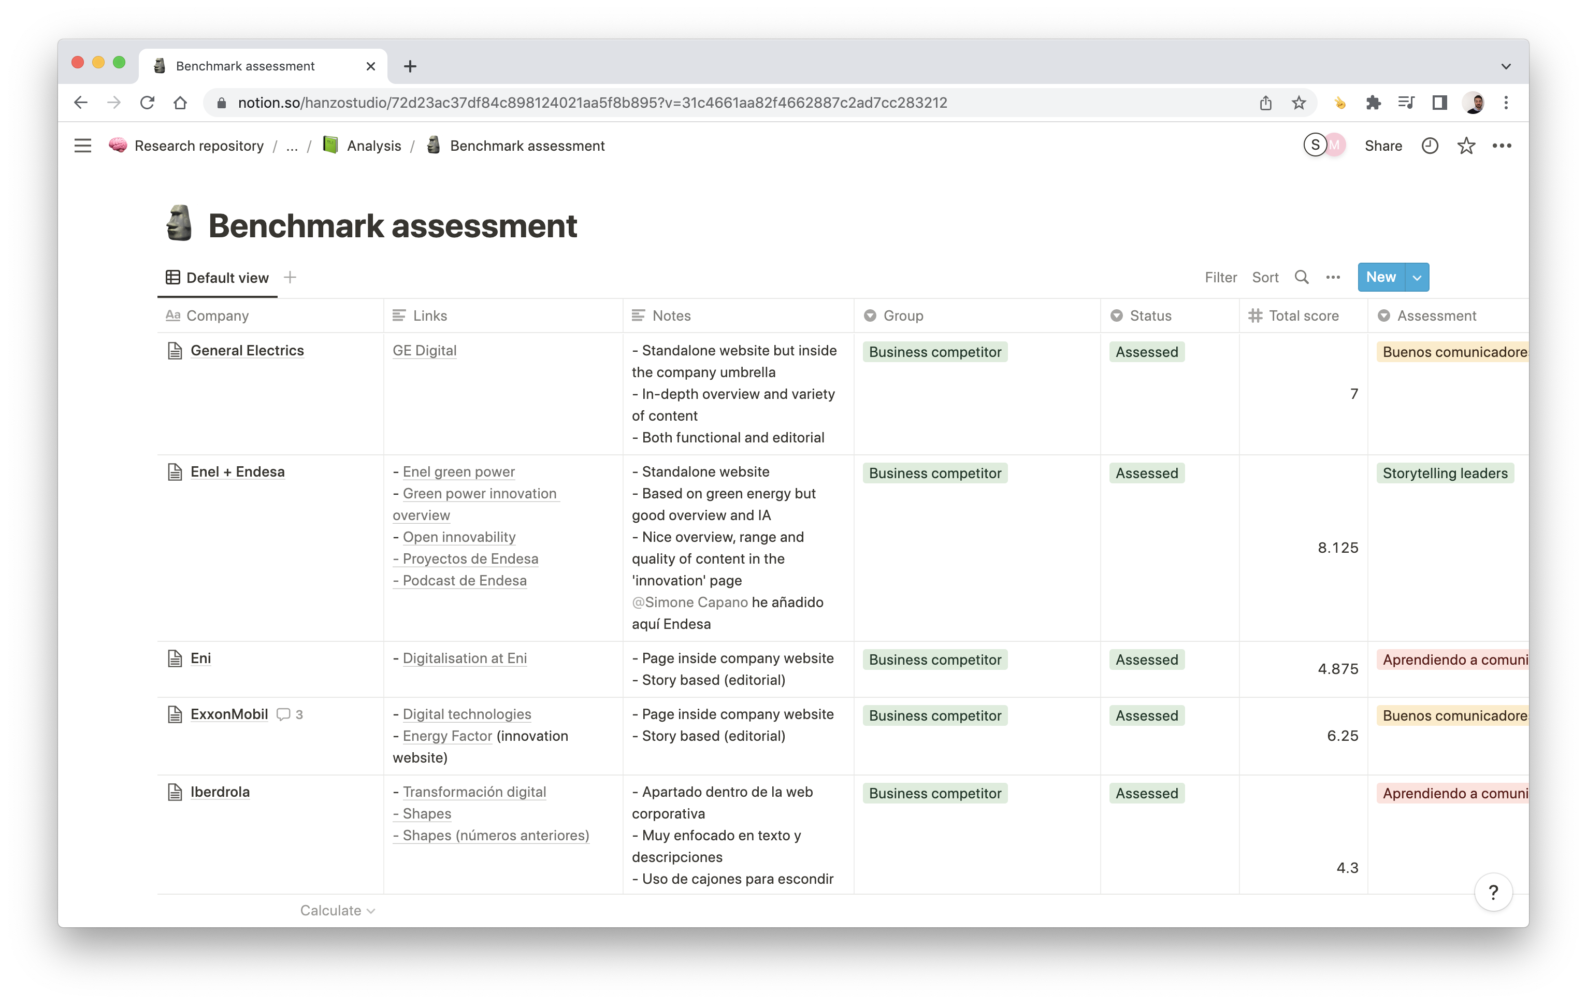Screen dimensions: 1587x1004
Task: Open database view options ellipsis
Action: [x=1333, y=278]
